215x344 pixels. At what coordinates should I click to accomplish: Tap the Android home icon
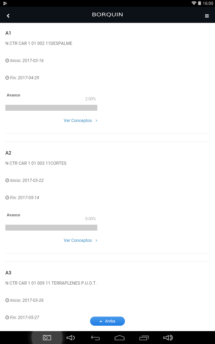[120, 338]
